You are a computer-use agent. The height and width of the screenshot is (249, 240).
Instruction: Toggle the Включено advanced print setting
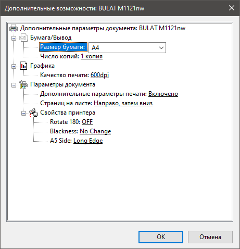(x=163, y=94)
